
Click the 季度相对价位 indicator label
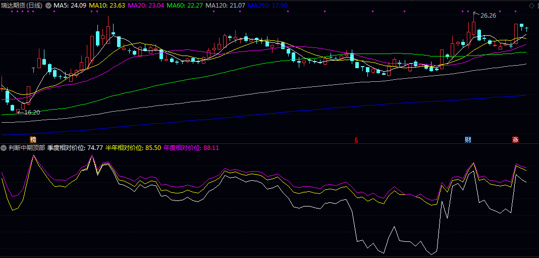[75, 148]
